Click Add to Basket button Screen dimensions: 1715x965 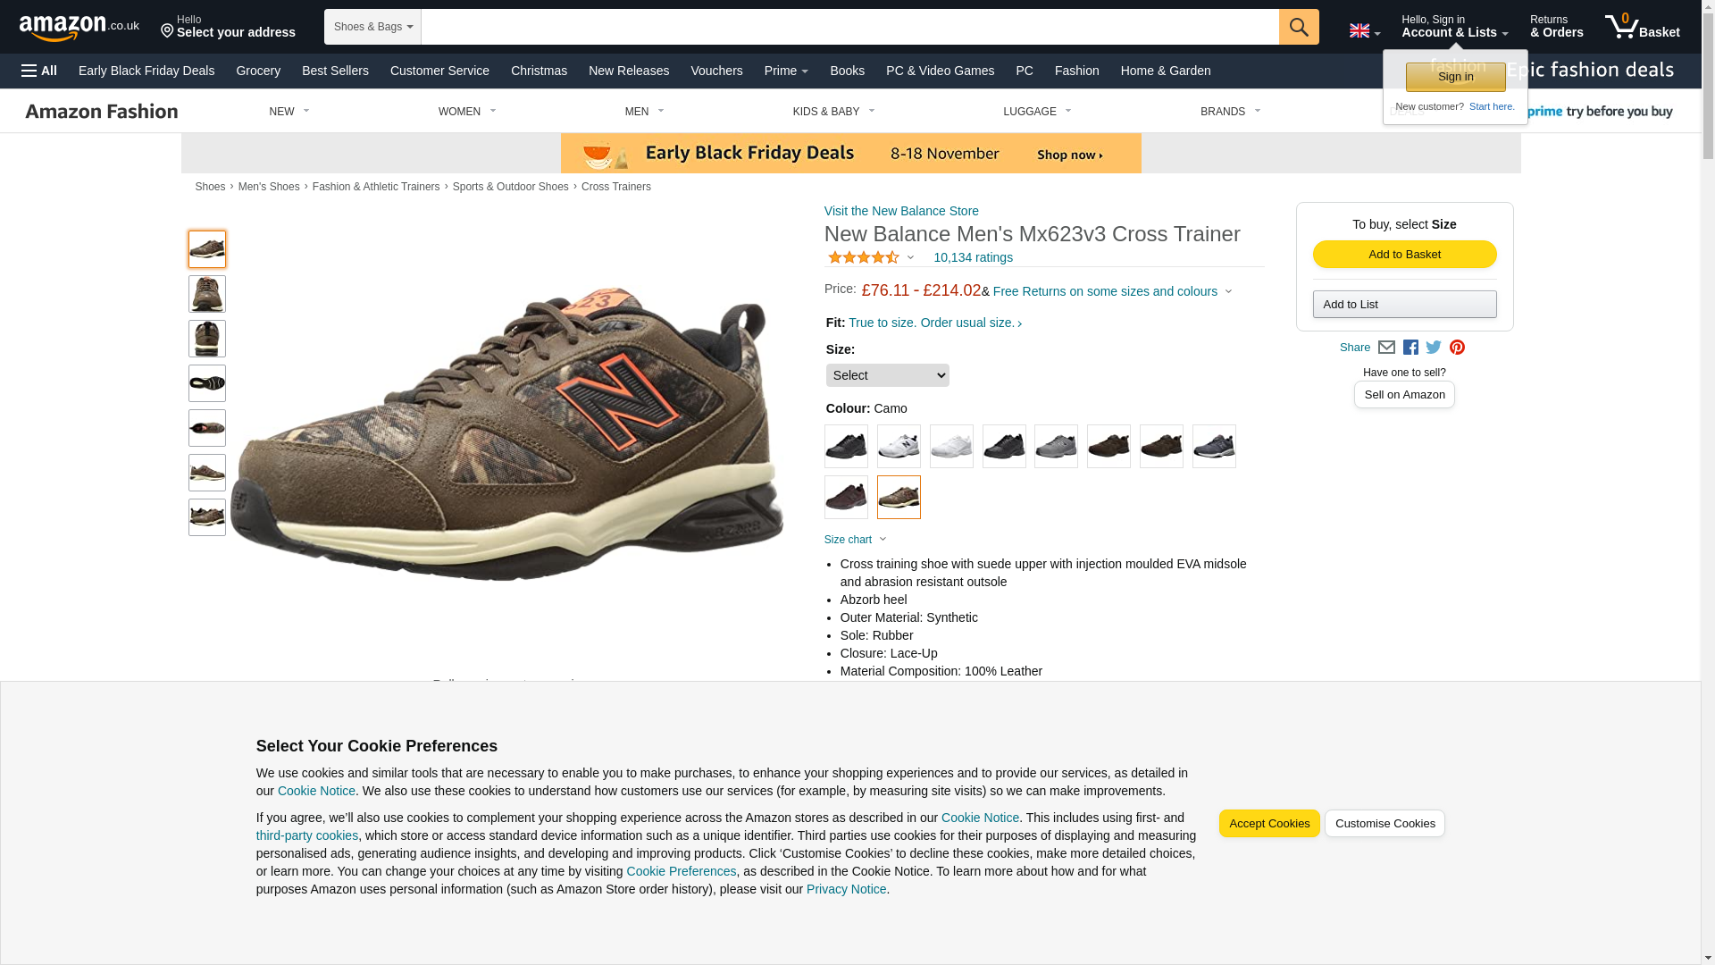coord(1404,255)
